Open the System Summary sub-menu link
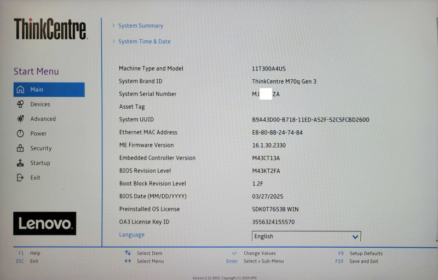Screen dimensions: 438x280 pyautogui.click(x=141, y=26)
